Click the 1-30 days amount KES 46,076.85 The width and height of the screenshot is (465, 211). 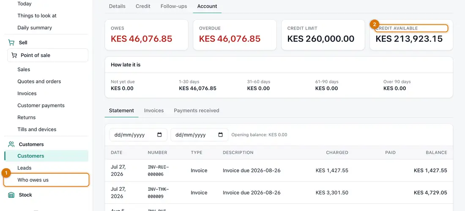(197, 88)
